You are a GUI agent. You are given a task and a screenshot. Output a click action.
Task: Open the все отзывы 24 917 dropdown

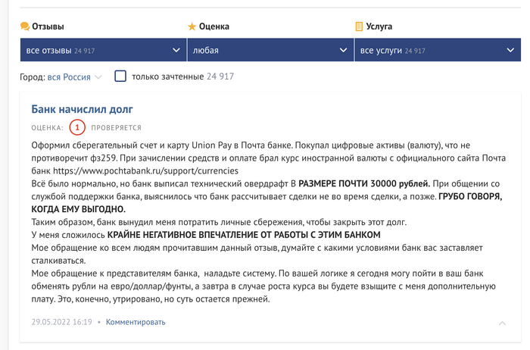coord(91,51)
